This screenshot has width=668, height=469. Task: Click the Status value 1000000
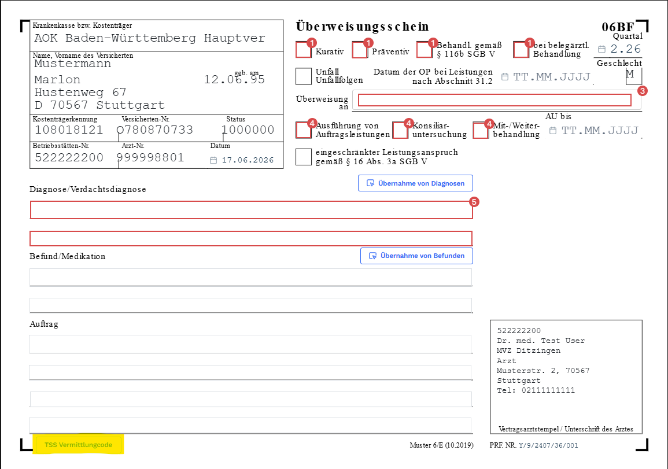pyautogui.click(x=248, y=130)
